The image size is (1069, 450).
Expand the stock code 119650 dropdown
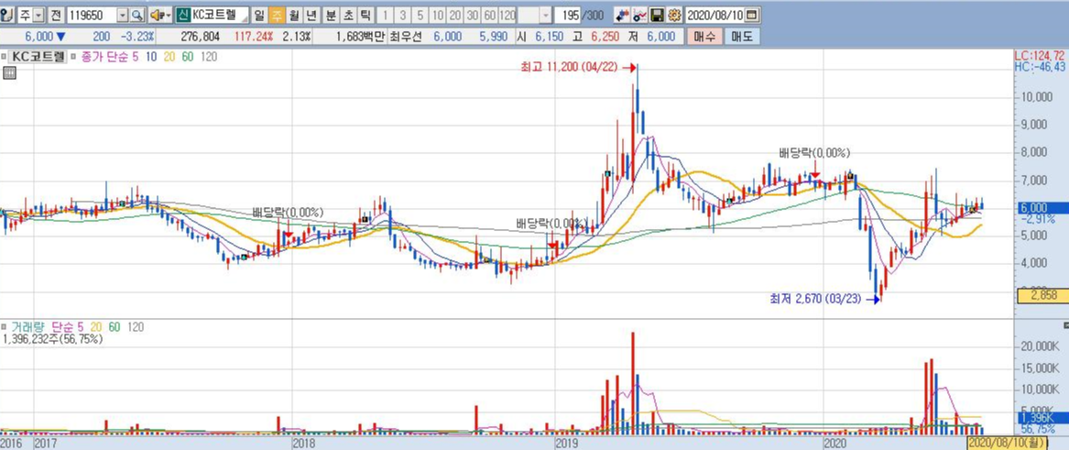click(x=123, y=15)
